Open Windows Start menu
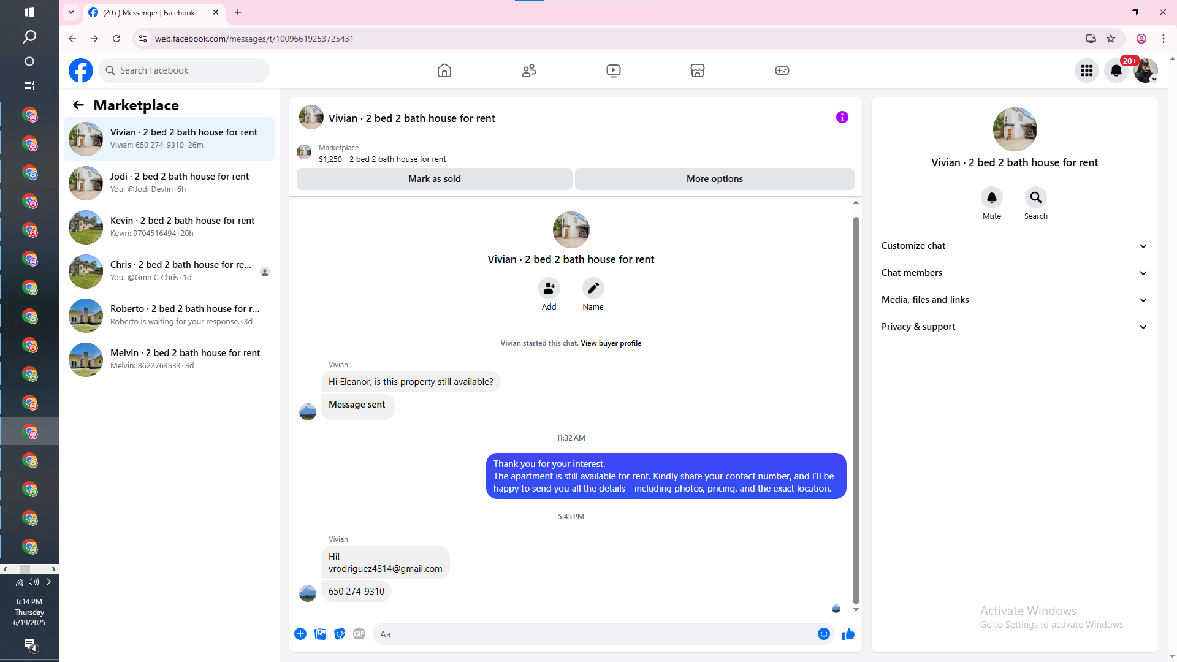This screenshot has height=662, width=1177. tap(29, 12)
